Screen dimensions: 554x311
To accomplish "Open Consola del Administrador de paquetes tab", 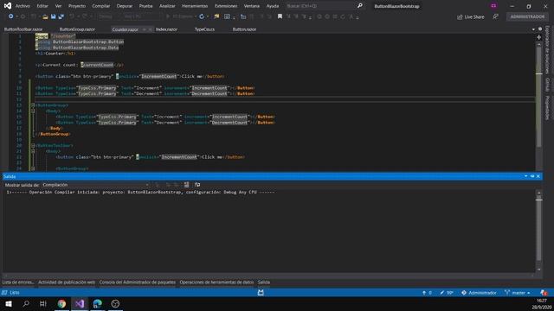I will coord(137,282).
